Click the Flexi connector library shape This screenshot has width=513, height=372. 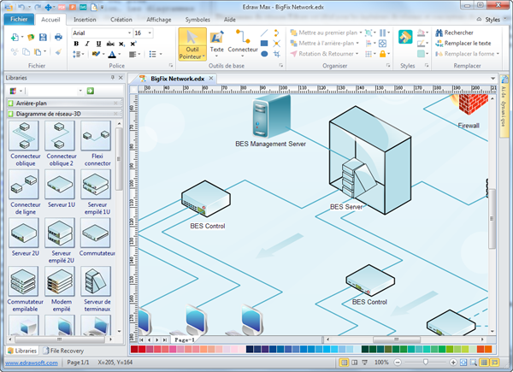97,144
